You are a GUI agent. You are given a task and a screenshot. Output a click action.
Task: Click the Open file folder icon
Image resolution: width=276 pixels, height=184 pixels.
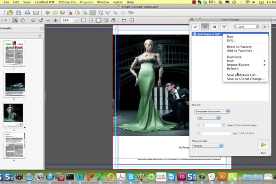pyautogui.click(x=10, y=12)
